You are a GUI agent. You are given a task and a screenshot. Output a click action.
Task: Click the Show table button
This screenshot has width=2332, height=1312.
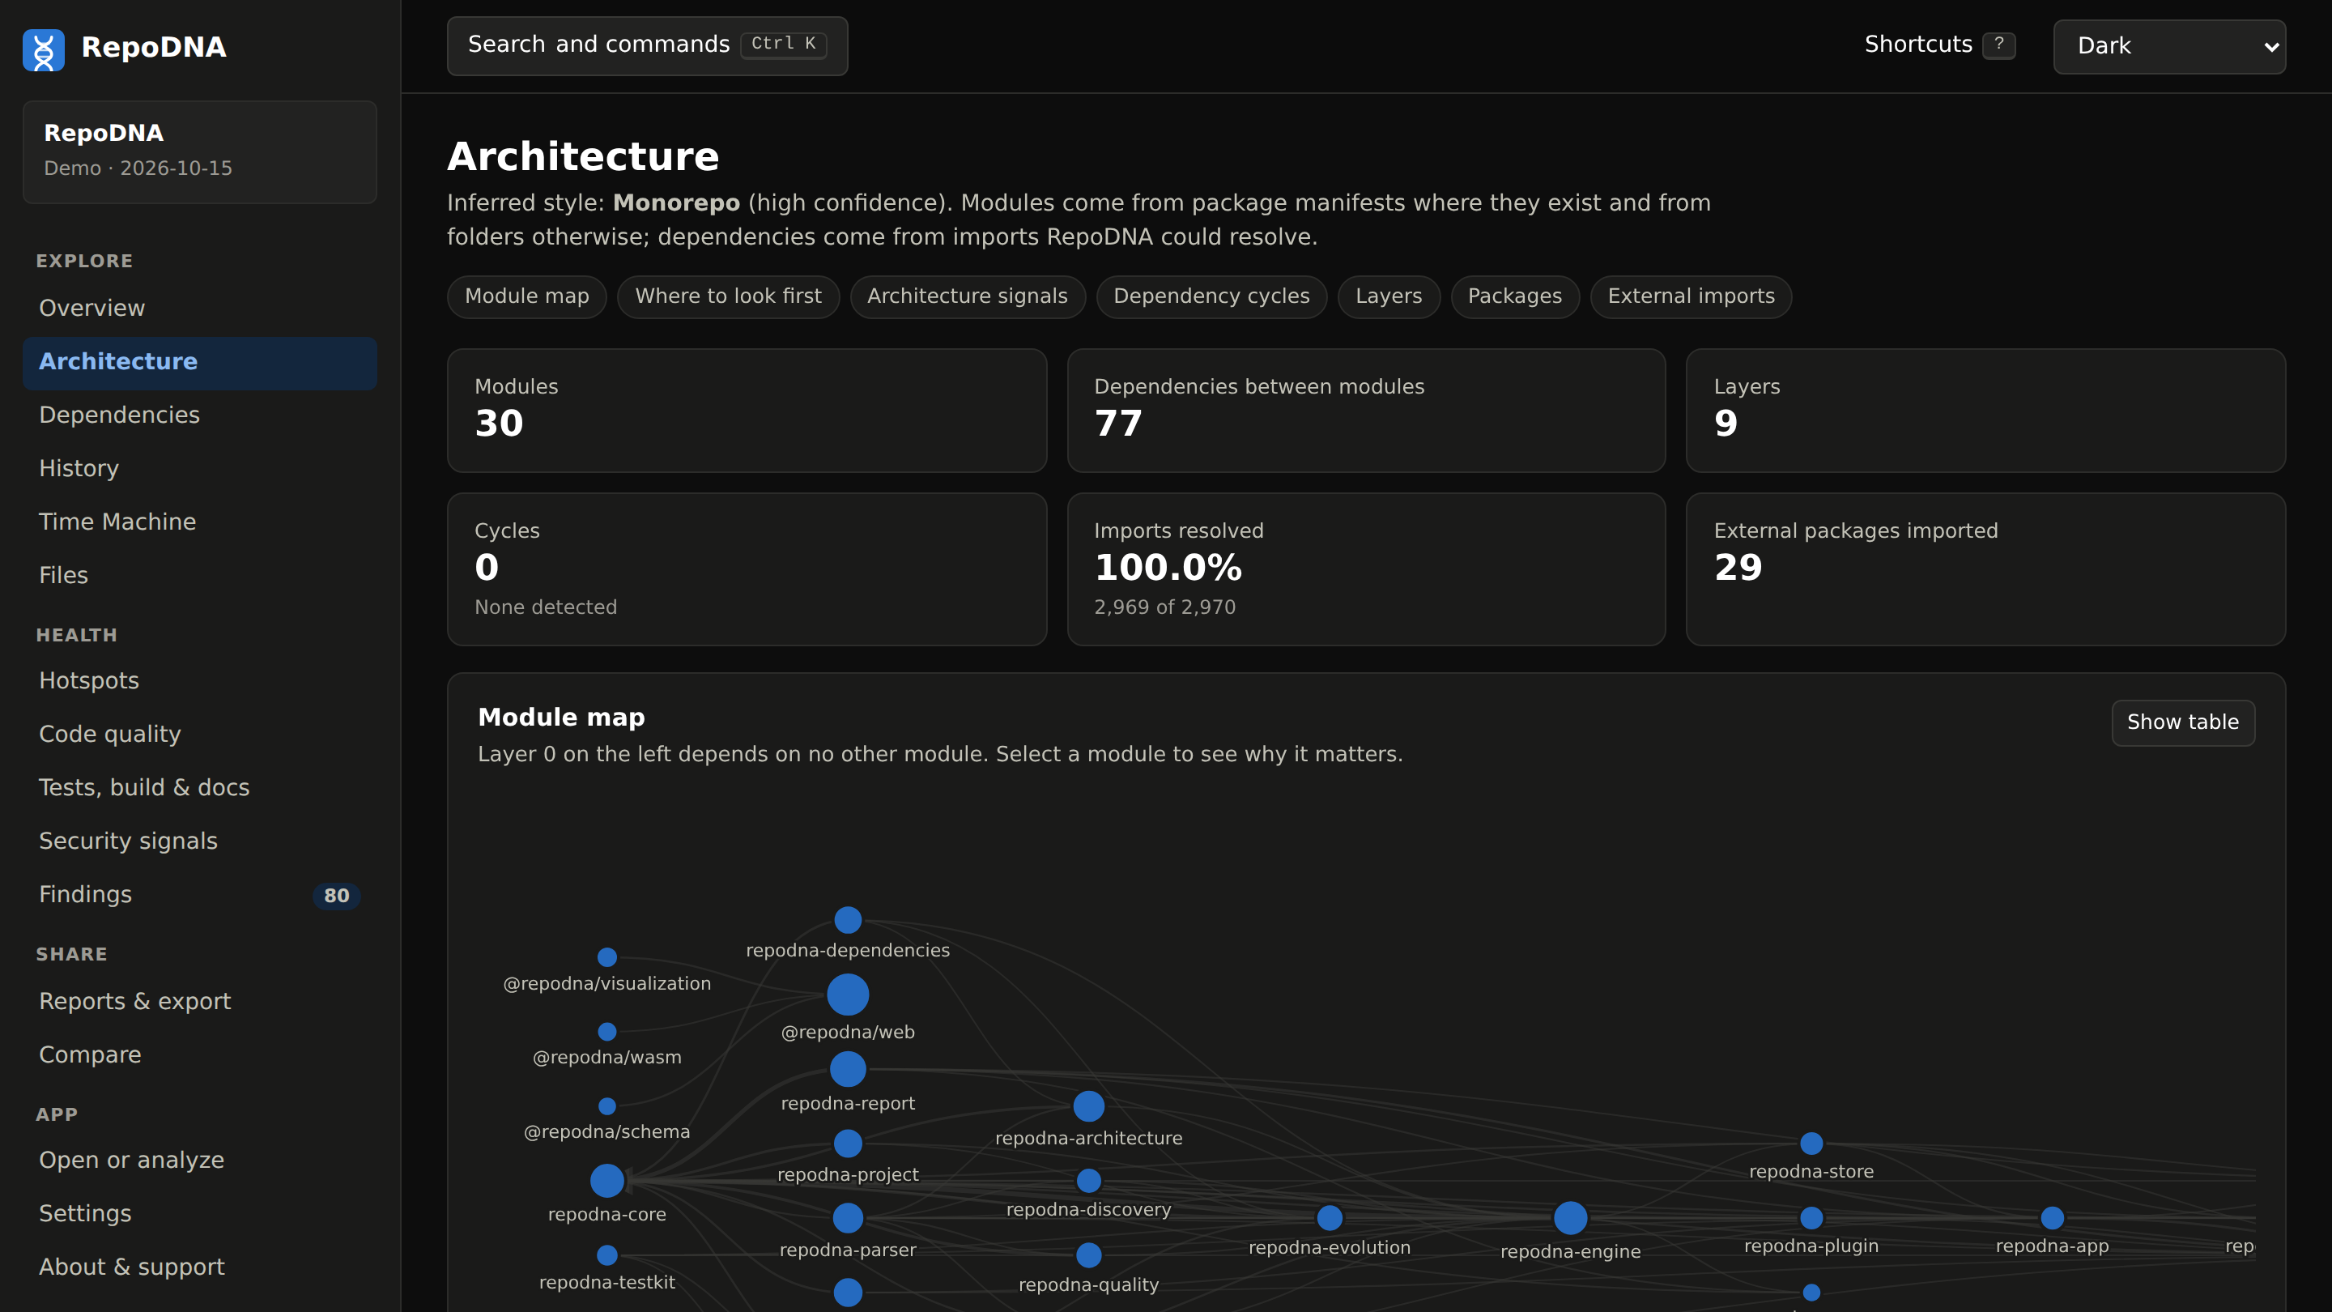tap(2183, 722)
